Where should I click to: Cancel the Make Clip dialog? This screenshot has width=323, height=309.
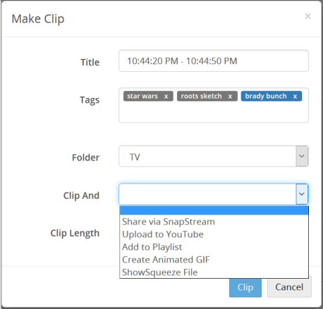289,287
